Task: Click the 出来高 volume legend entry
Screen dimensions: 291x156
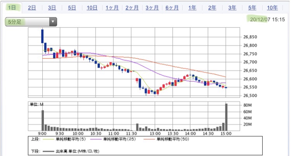Action: coord(77,151)
